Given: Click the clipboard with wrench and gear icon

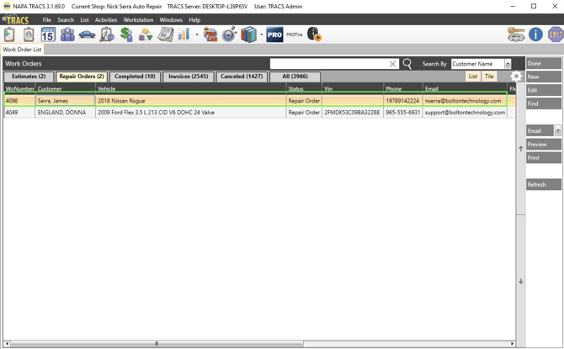Looking at the screenshot, I should 106,34.
